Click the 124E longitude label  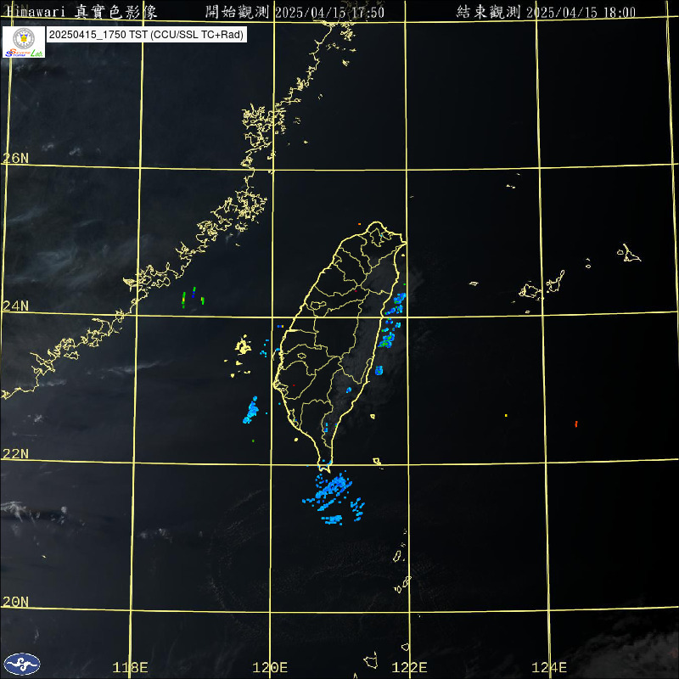pyautogui.click(x=549, y=667)
